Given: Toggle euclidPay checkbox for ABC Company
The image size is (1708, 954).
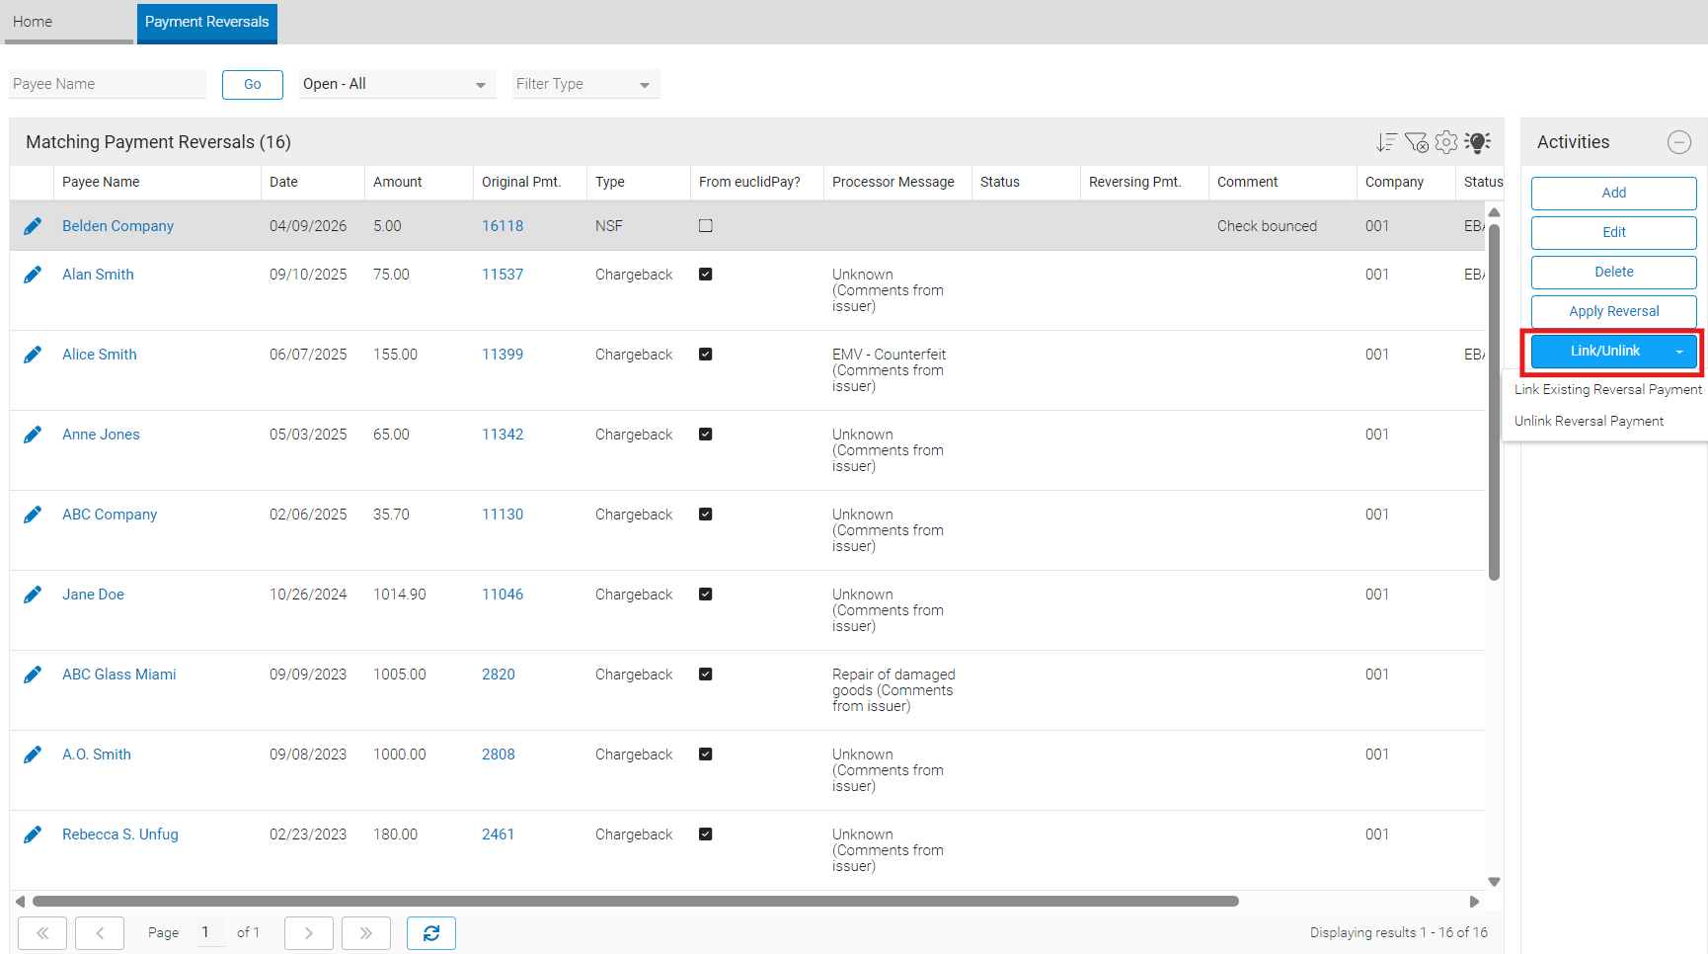Looking at the screenshot, I should tap(706, 515).
